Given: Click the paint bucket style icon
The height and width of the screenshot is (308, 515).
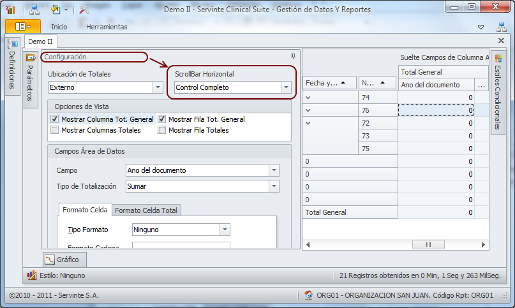Looking at the screenshot, I should (56, 10).
